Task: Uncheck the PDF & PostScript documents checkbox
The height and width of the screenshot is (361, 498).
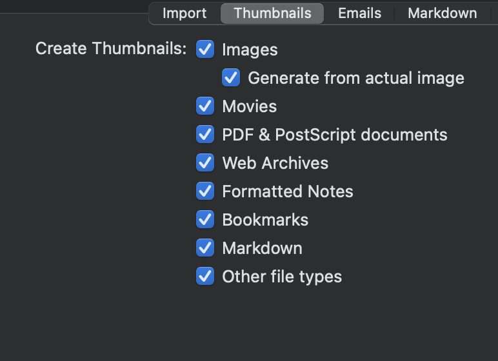Action: (205, 135)
